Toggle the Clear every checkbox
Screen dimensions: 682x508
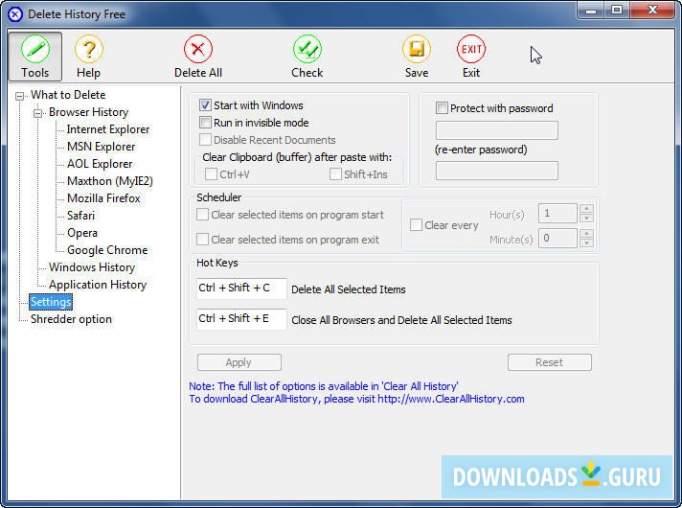click(416, 225)
